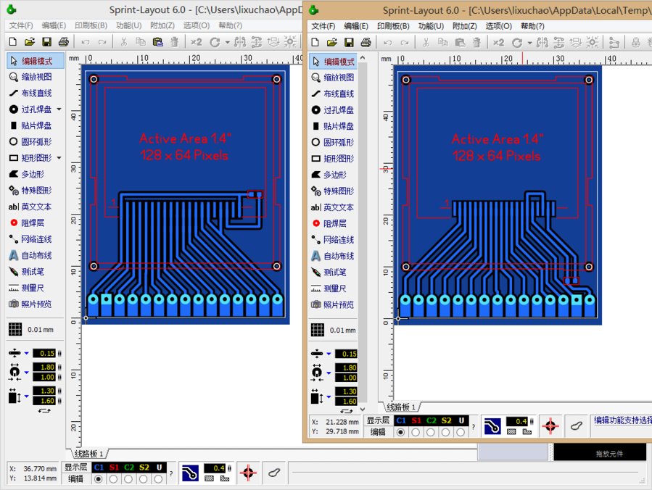Screen dimensions: 652x490
Task: Click the Print icon in left window toolbar
Action: (63, 42)
